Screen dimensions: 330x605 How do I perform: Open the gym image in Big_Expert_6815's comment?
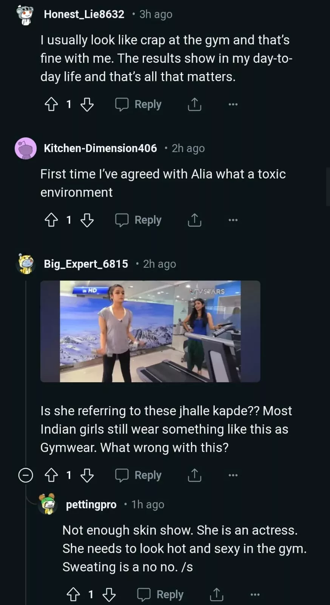[x=150, y=331]
